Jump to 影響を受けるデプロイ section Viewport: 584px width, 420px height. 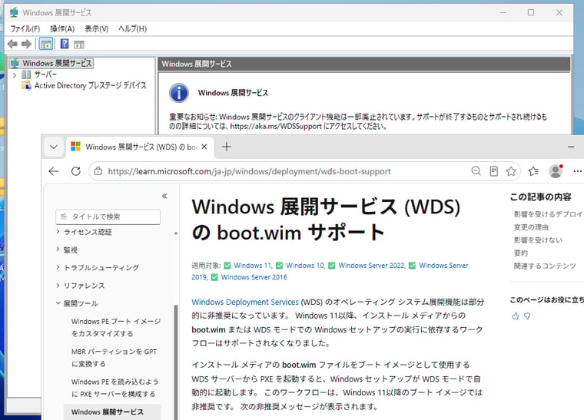point(548,214)
